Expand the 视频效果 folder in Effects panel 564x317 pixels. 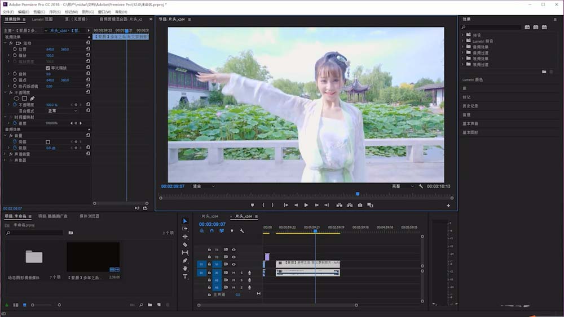[463, 59]
